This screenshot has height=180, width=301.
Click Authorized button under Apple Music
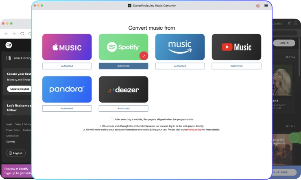[67, 66]
